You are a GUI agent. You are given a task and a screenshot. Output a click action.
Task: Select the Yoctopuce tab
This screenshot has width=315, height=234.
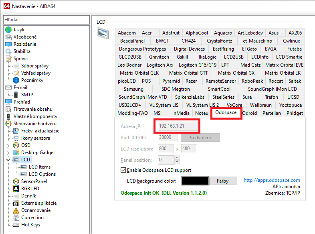[x=291, y=105]
